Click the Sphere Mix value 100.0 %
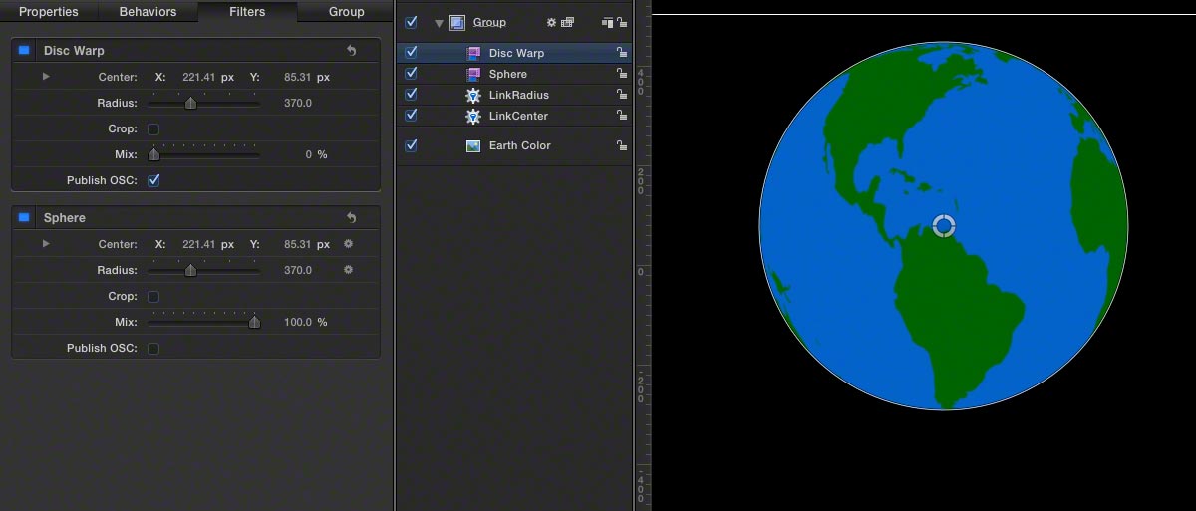Screen dimensions: 1196x511 pyautogui.click(x=306, y=322)
